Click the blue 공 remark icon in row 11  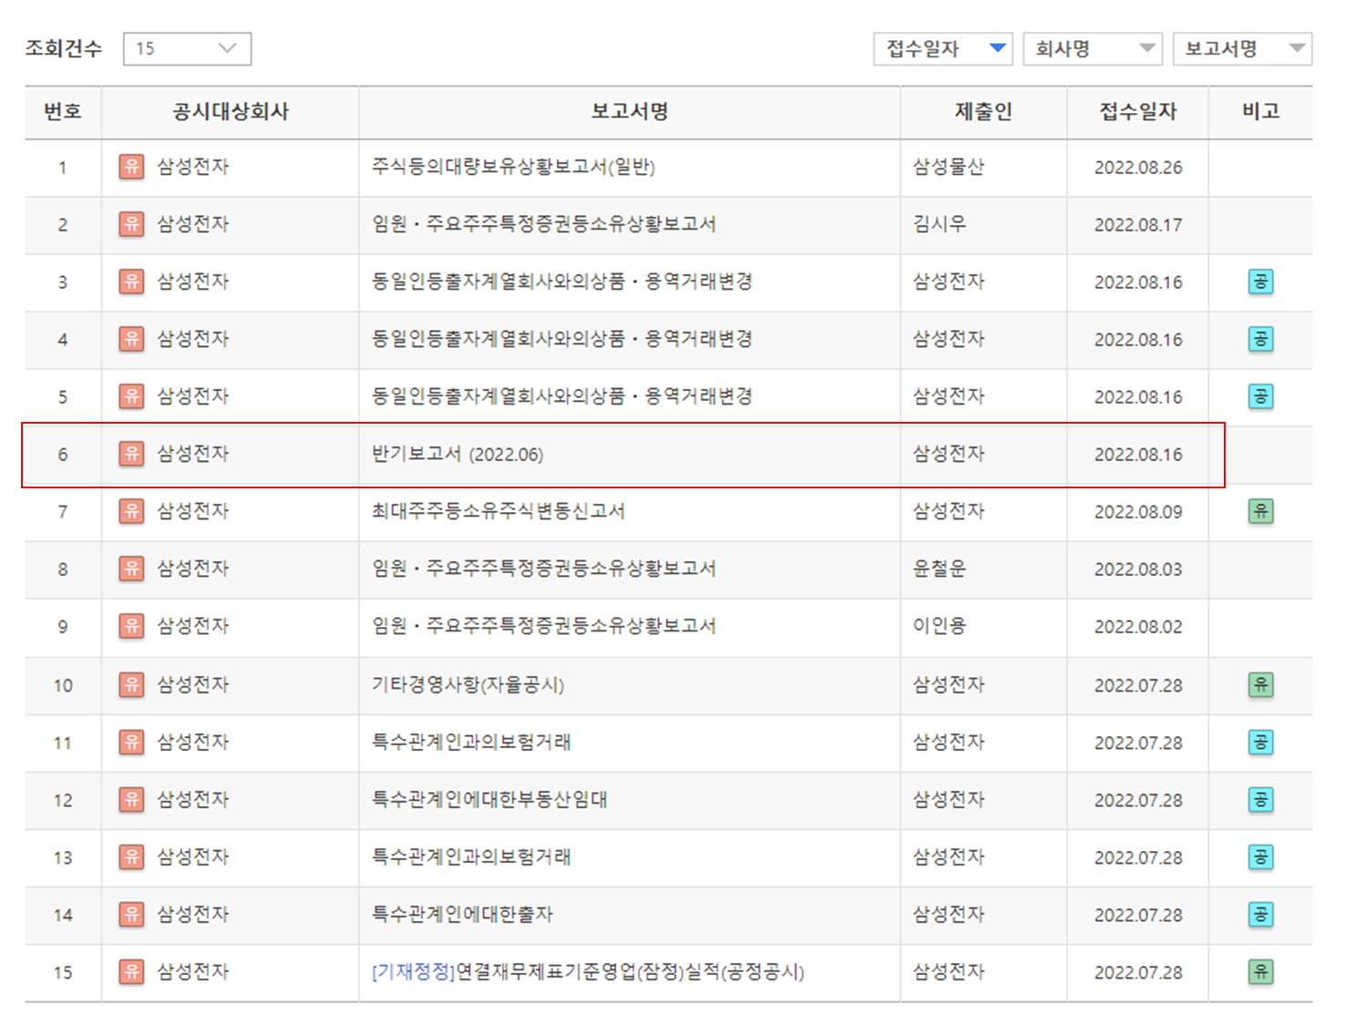[x=1260, y=743]
